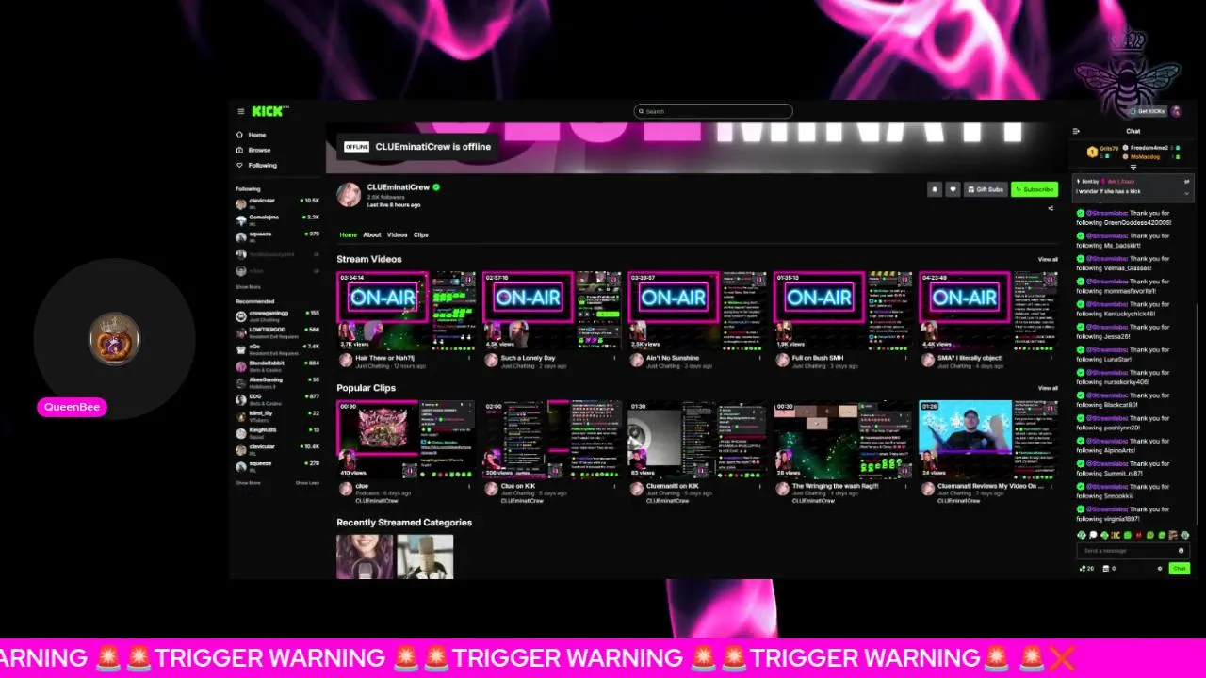Open The Wringing the wash Rag clip
Screen dimensions: 1206x678
843,440
